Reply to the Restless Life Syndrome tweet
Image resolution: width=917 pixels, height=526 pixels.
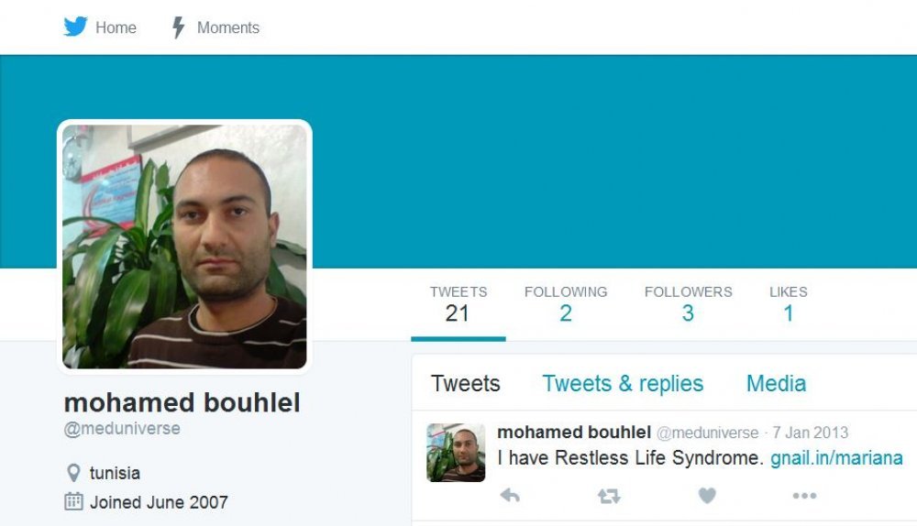[510, 496]
